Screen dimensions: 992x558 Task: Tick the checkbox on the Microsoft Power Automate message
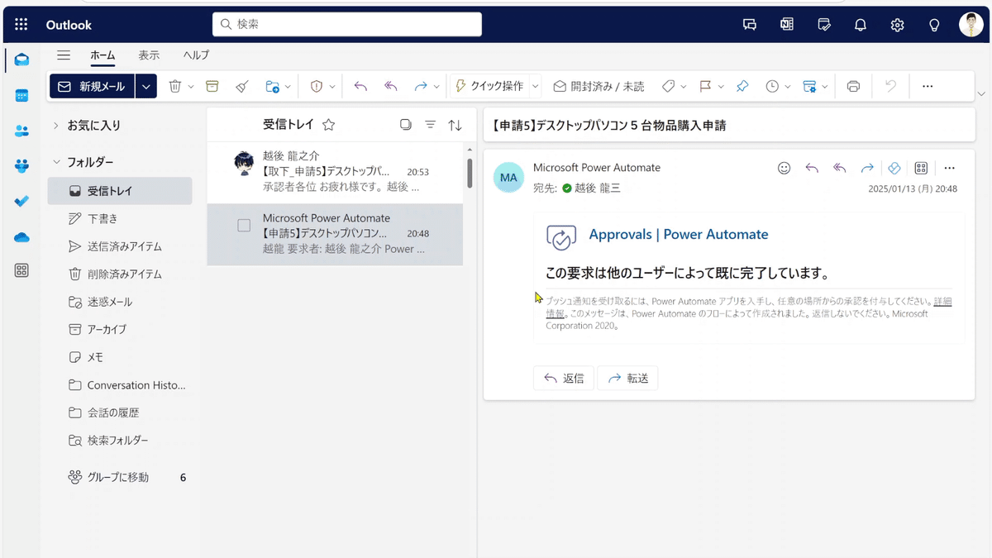[244, 225]
